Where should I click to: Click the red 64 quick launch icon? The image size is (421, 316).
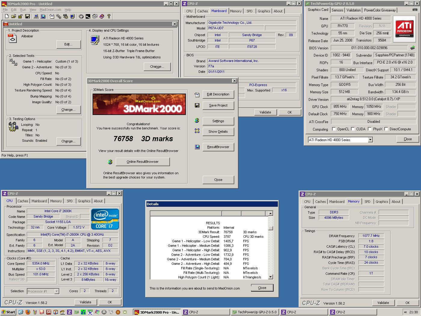click(49, 312)
